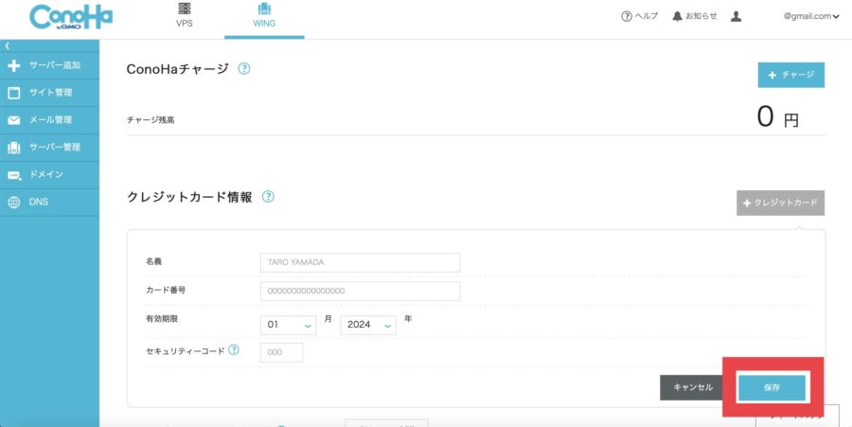
Task: Focus the security code input field
Action: click(281, 352)
